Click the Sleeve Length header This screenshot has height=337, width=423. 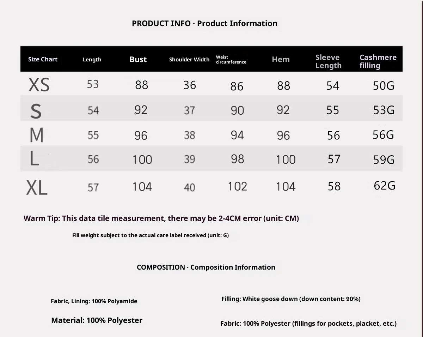[x=328, y=61]
